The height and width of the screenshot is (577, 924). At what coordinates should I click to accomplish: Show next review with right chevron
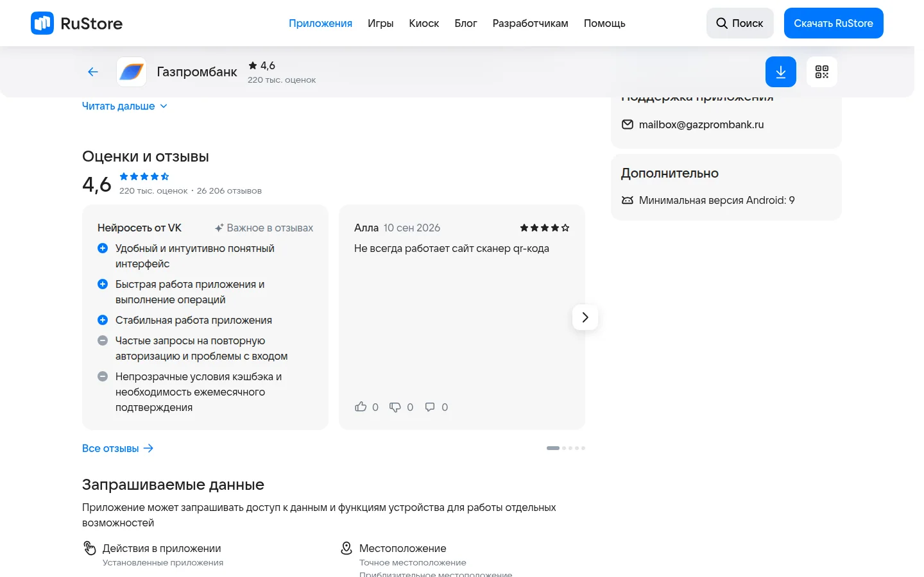[585, 317]
